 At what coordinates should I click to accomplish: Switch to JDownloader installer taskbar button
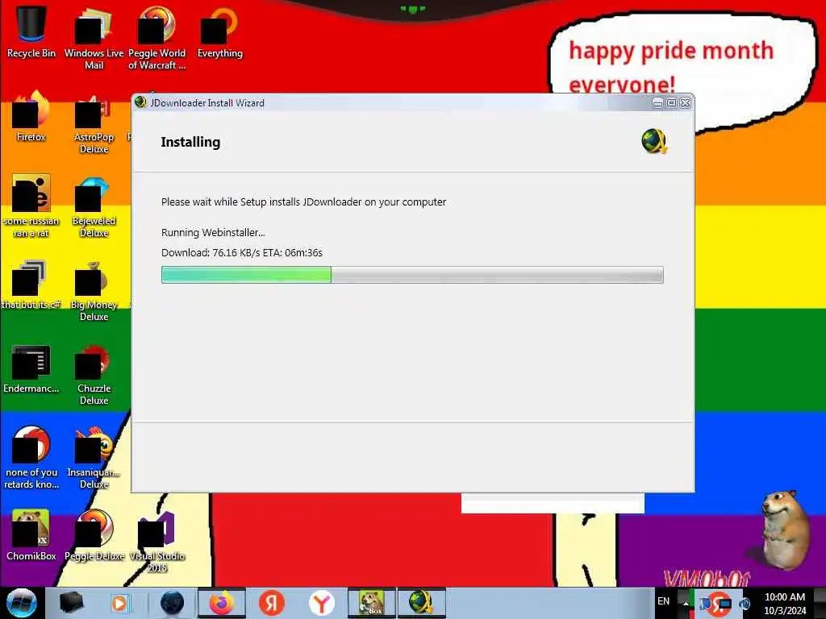pyautogui.click(x=421, y=603)
